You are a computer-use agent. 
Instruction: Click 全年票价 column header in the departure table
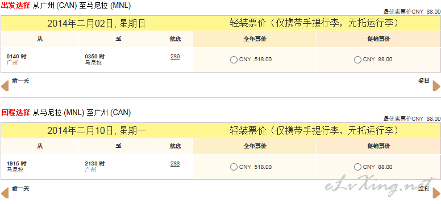[255, 39]
